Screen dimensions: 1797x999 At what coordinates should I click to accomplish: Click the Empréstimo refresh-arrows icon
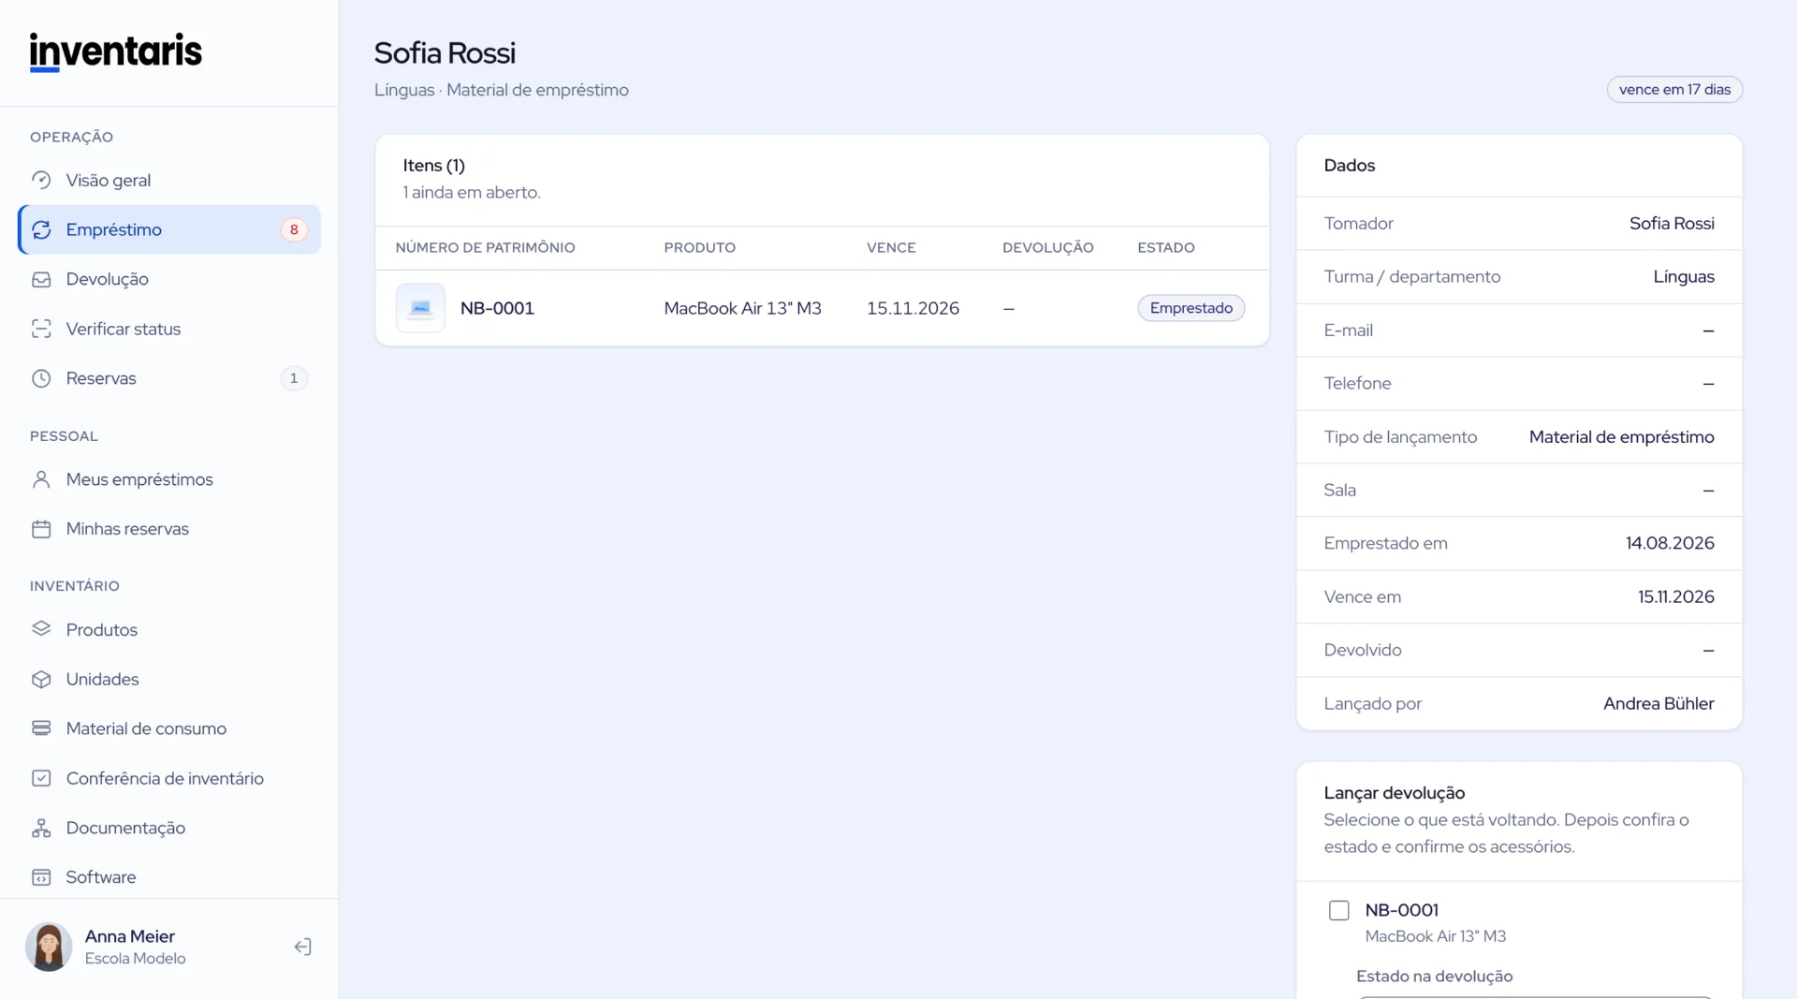(41, 229)
